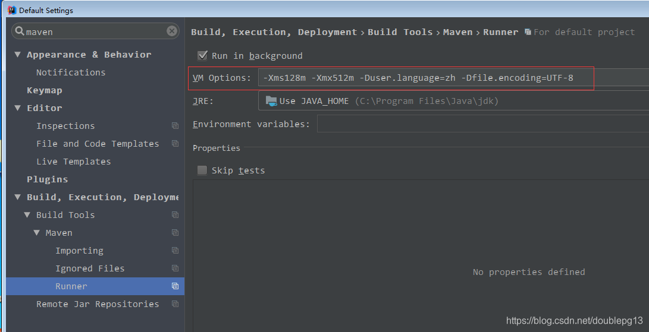The height and width of the screenshot is (332, 649).
Task: Clear the maven search text
Action: [x=172, y=31]
